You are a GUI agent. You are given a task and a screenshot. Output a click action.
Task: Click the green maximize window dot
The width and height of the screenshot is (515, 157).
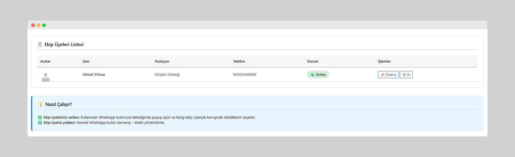point(44,25)
